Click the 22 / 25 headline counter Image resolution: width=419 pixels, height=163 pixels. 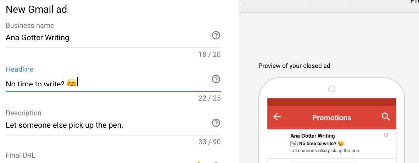pyautogui.click(x=210, y=98)
